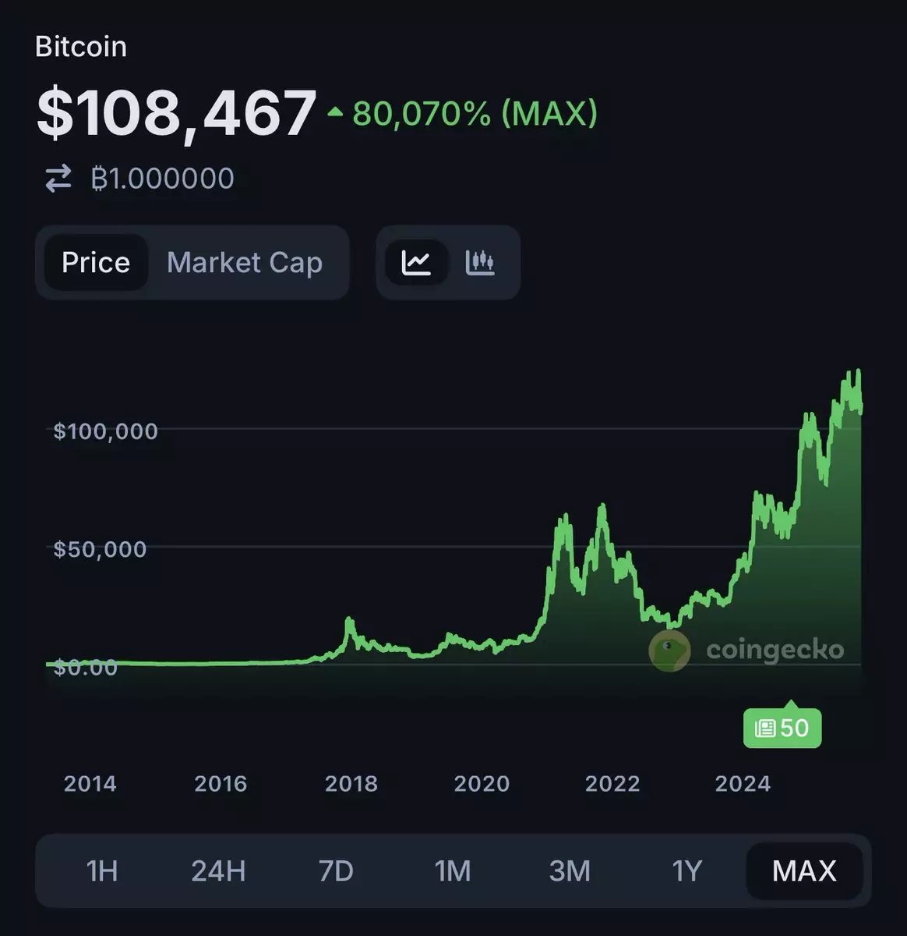Open the news events marker labeled 50
The height and width of the screenshot is (936, 907).
tap(782, 728)
